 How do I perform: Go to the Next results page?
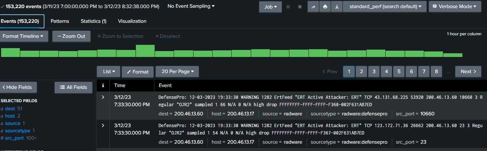468,72
